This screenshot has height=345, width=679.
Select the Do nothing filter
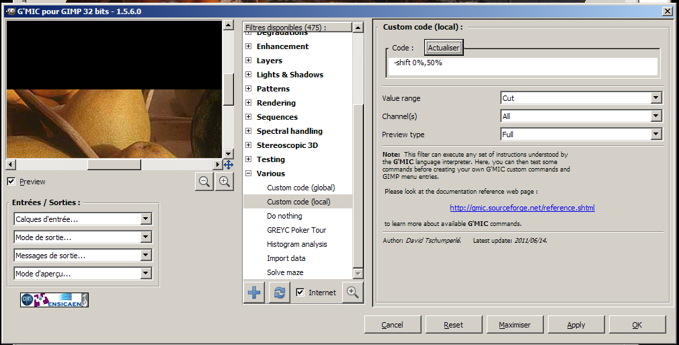[284, 216]
